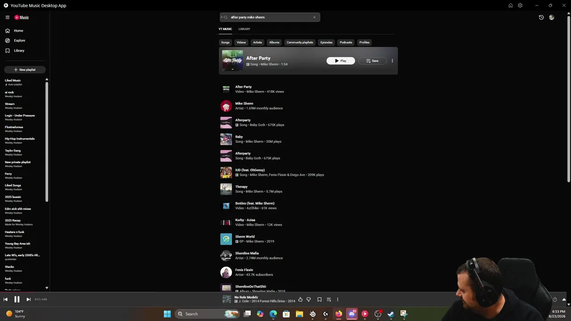Open more actions menu in player bar
571x321 pixels.
(x=337, y=300)
